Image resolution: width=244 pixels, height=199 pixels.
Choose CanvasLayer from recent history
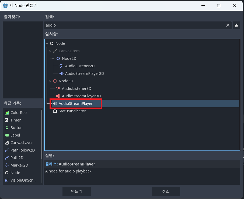click(22, 143)
